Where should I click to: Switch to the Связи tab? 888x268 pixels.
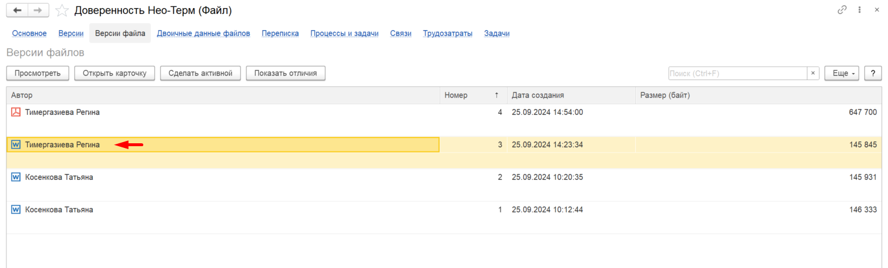[x=401, y=34]
